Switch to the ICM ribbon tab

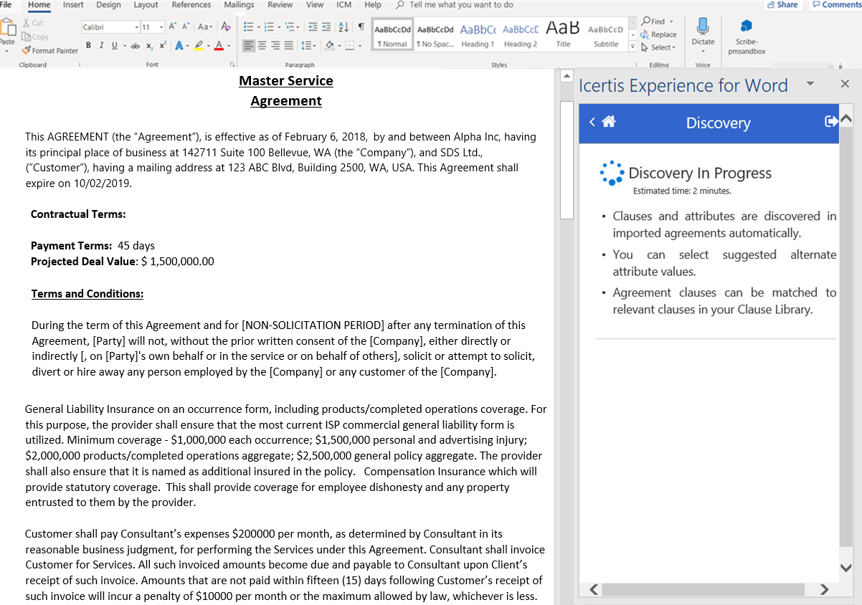[344, 5]
